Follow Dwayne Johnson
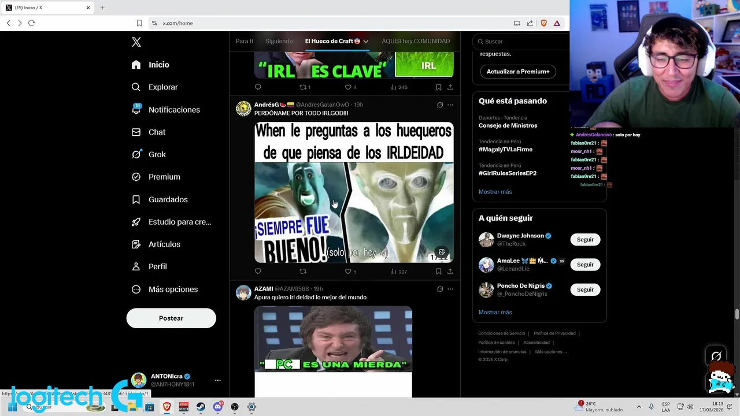 pos(585,240)
